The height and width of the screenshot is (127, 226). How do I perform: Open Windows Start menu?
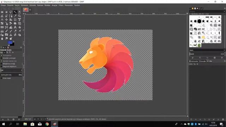click(x=3, y=124)
